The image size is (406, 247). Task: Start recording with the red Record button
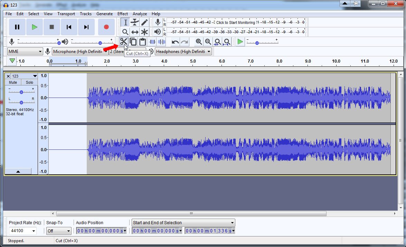click(x=106, y=27)
